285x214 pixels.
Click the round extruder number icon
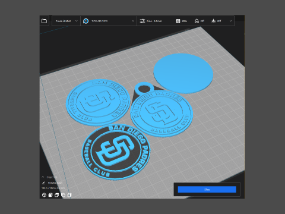click(x=85, y=21)
